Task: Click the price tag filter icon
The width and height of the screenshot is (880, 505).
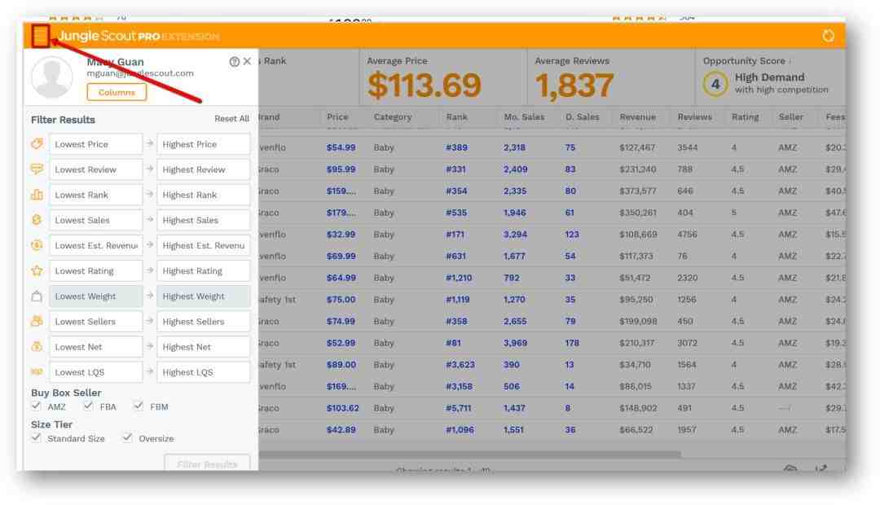Action: [37, 144]
